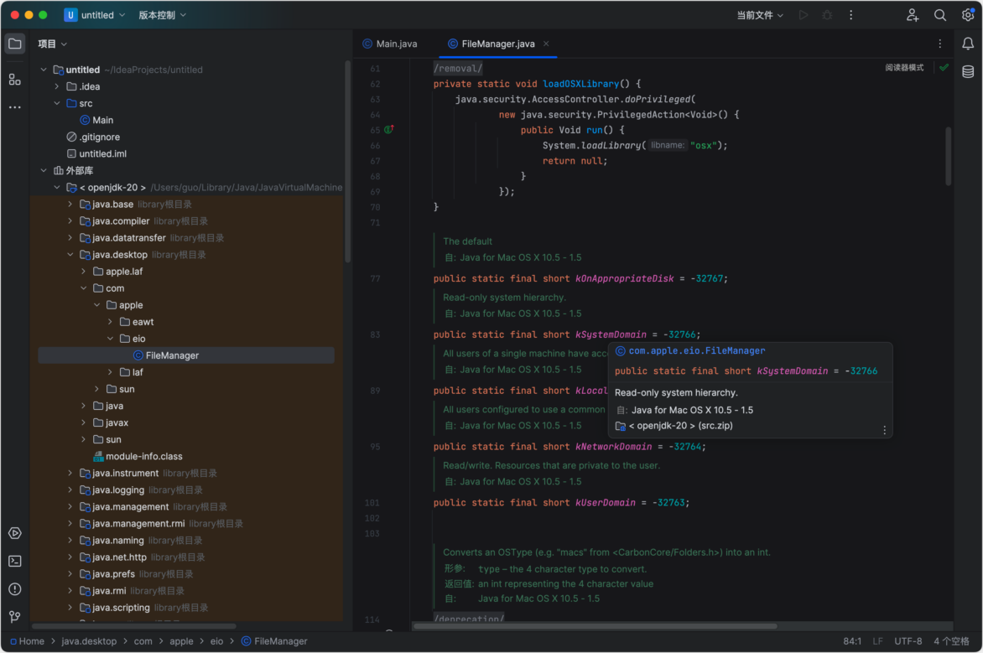Open the Git version control tool icon
The image size is (983, 653).
pos(15,617)
